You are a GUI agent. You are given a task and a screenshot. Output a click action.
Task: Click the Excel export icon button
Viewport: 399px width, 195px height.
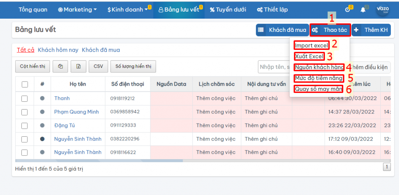(78, 66)
